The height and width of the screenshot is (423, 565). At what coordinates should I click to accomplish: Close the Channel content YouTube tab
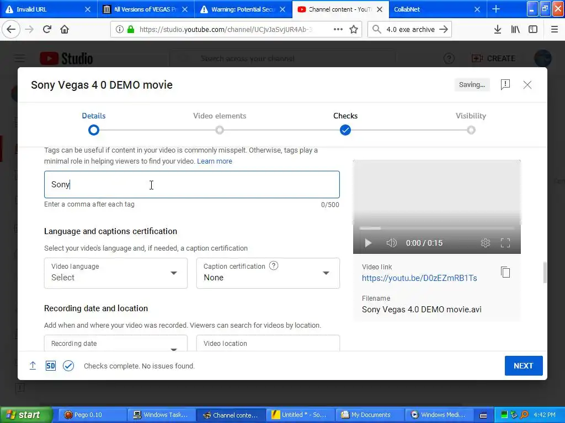click(x=380, y=9)
